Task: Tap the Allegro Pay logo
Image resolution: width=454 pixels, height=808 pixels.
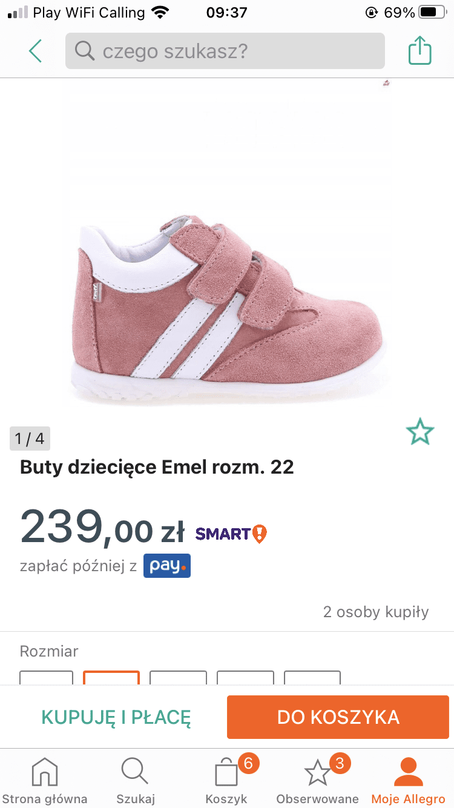Action: [x=167, y=566]
